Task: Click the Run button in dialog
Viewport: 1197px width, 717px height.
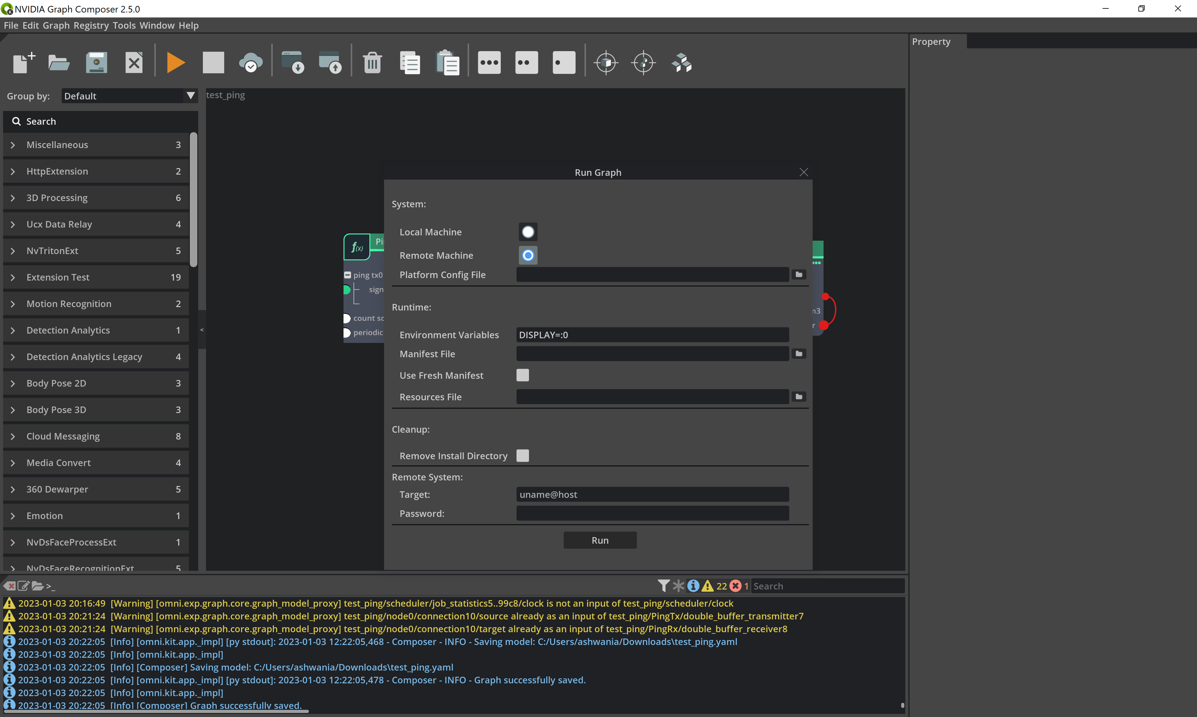Action: coord(600,540)
